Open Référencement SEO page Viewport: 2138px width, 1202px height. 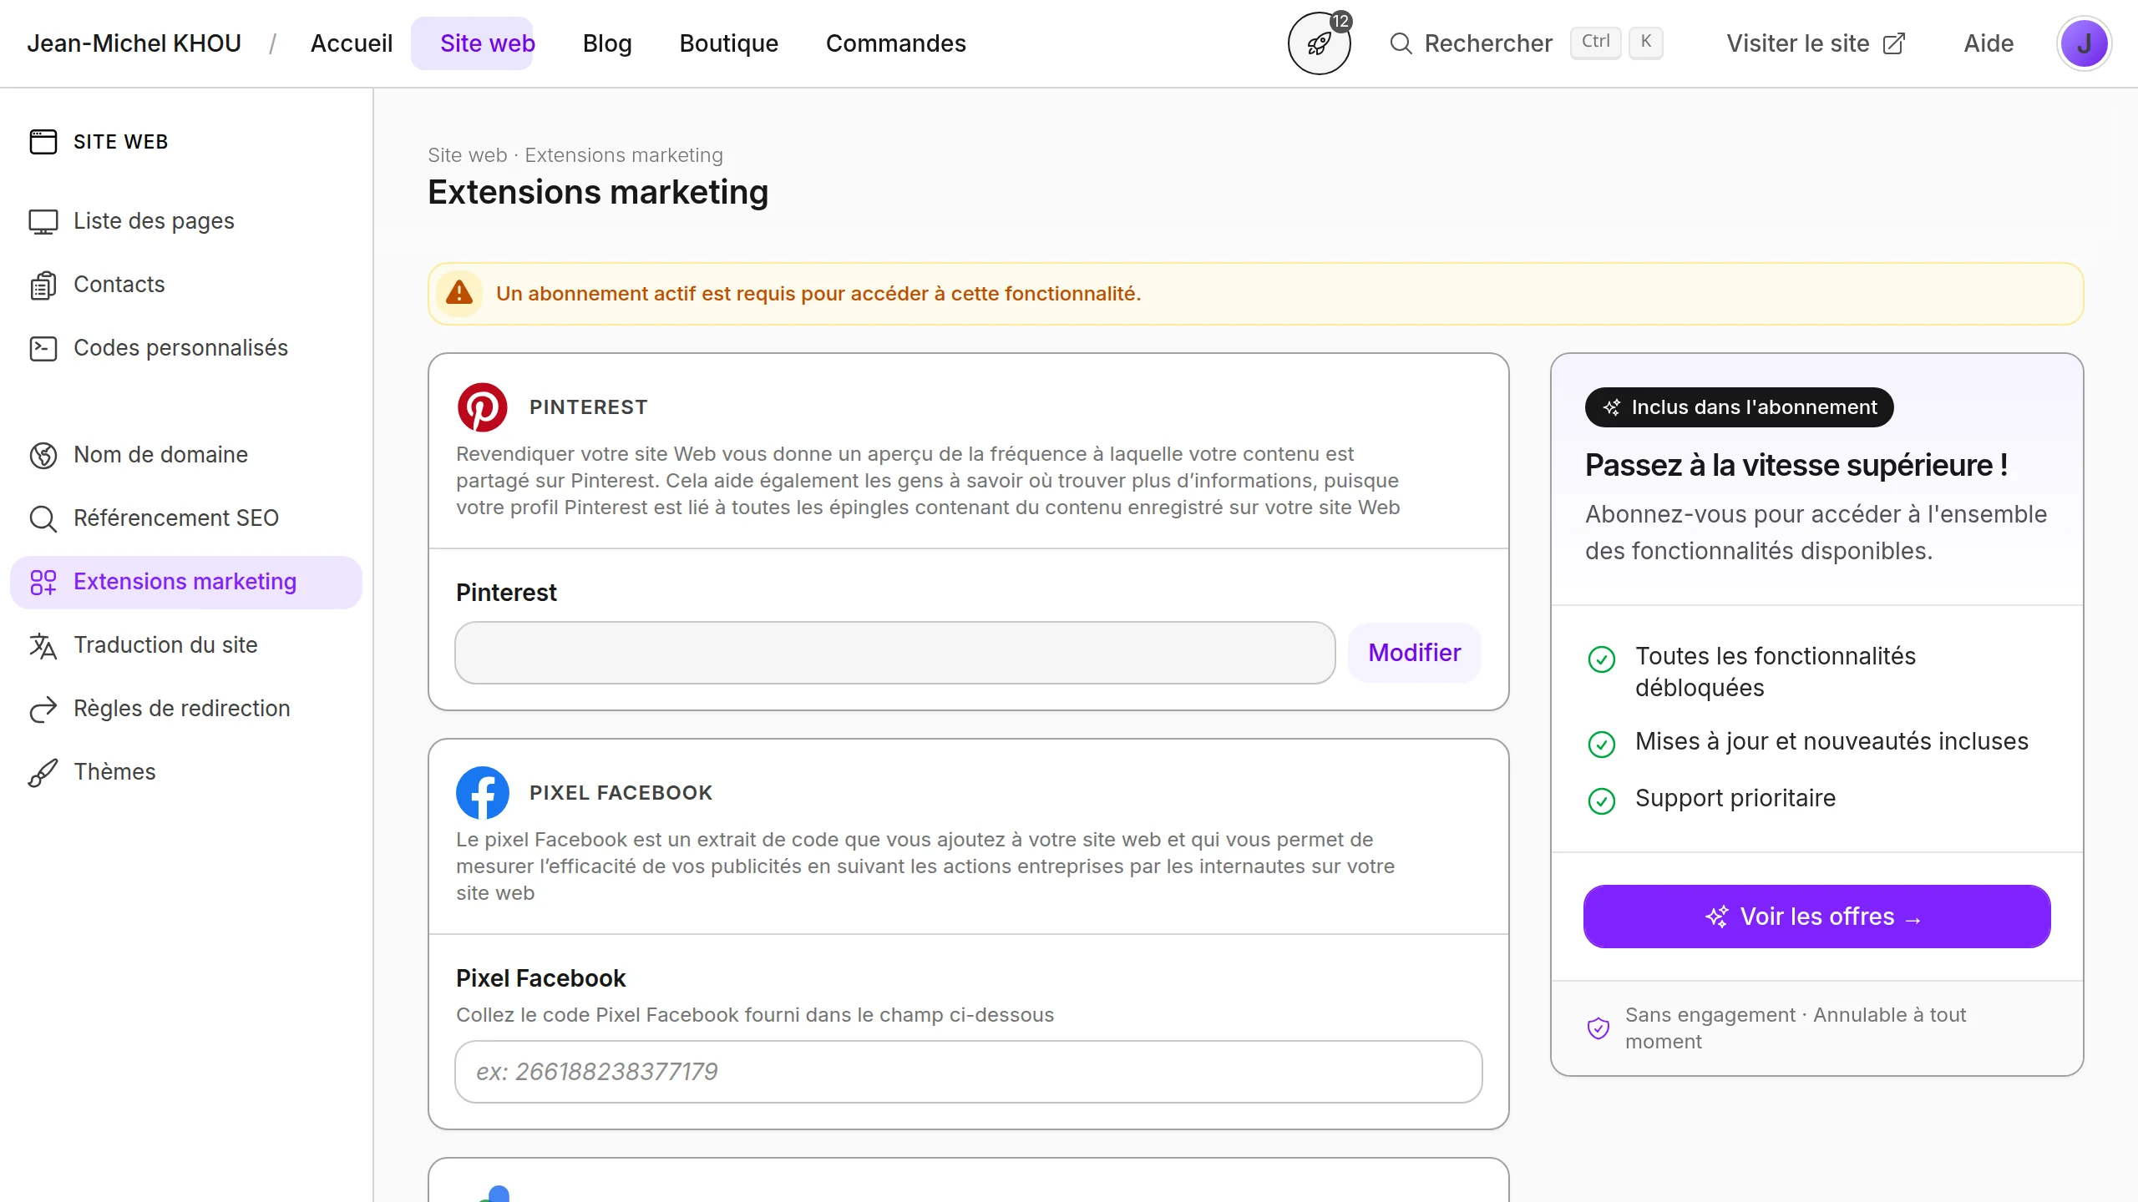click(175, 518)
